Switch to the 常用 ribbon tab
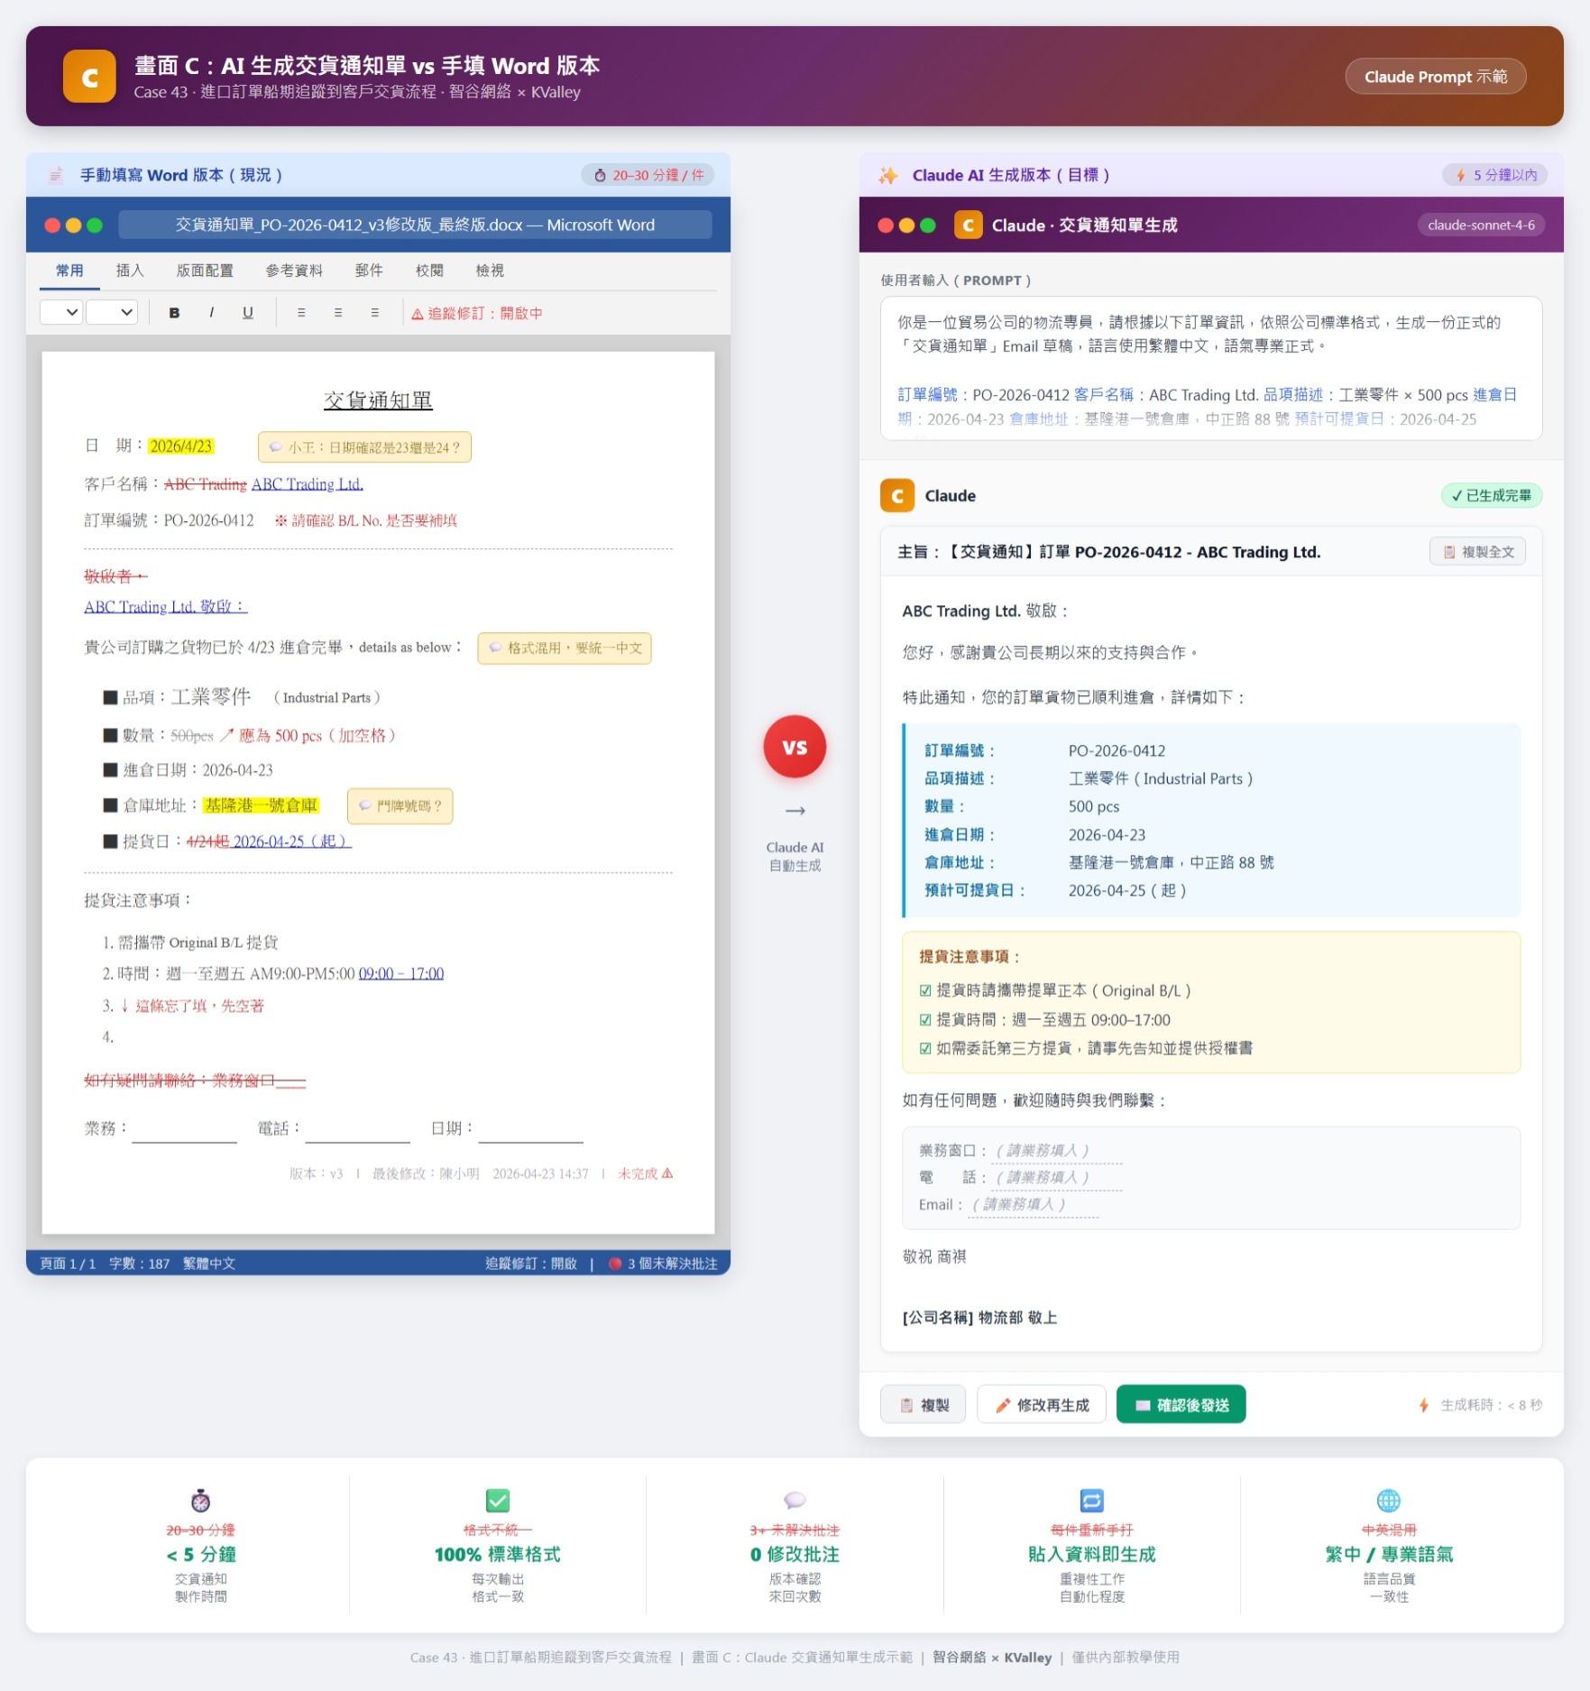This screenshot has height=1691, width=1590. [69, 271]
